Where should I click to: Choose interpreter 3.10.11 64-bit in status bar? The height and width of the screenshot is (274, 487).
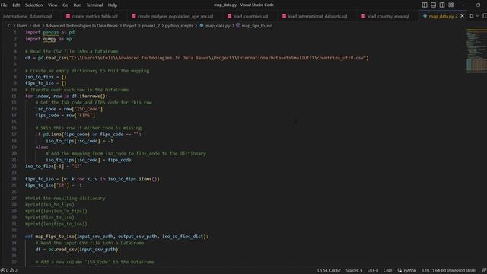(449, 271)
